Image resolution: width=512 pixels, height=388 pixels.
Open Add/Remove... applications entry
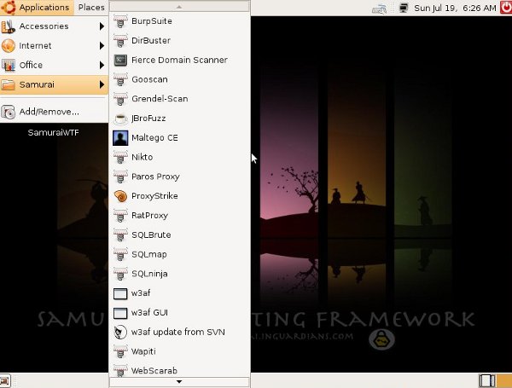pos(54,112)
